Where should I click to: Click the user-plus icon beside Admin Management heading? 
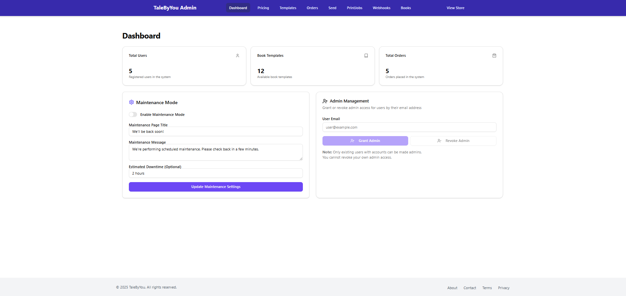point(325,101)
